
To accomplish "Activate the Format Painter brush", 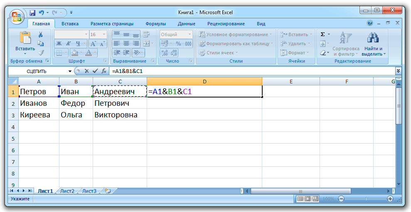I will point(41,53).
